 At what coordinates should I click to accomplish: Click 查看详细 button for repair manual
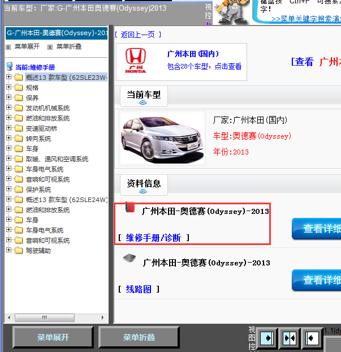coord(316,229)
